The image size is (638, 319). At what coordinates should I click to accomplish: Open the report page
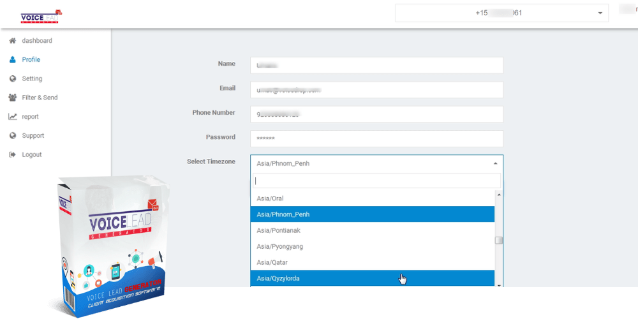[x=30, y=117]
